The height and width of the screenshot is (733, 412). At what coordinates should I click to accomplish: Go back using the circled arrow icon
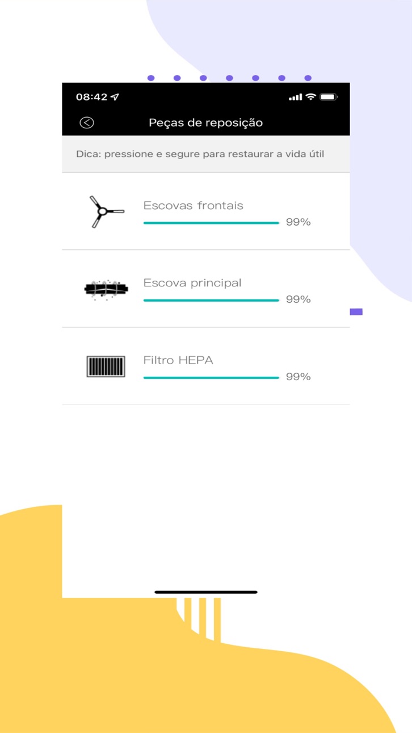87,123
